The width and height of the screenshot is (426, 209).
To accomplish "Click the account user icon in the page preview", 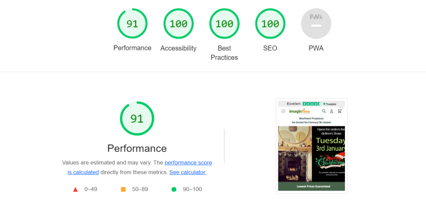I will click(x=332, y=111).
